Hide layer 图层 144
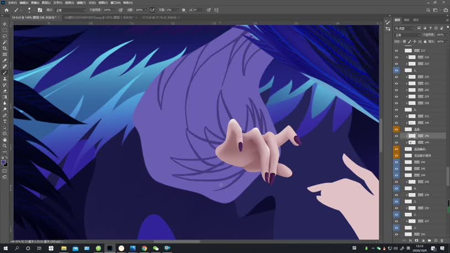Image resolution: width=450 pixels, height=253 pixels. click(396, 142)
